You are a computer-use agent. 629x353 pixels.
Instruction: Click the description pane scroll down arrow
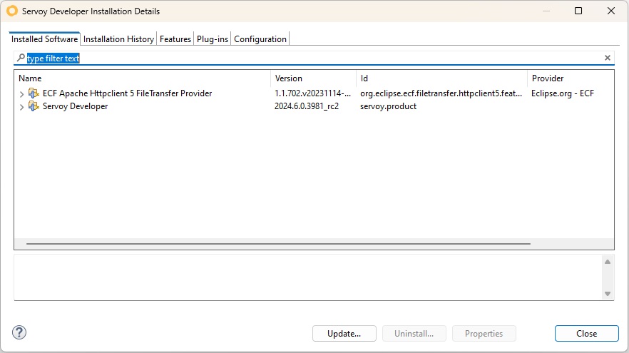608,294
